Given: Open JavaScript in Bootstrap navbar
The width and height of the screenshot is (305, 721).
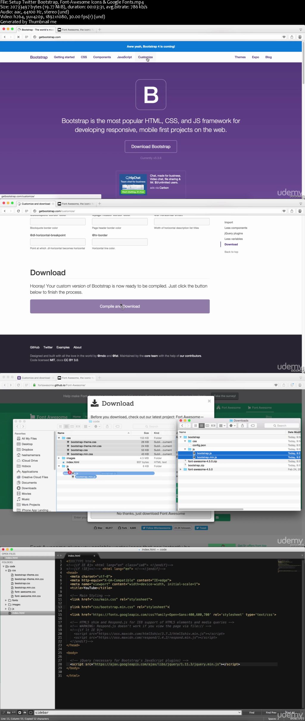Looking at the screenshot, I should coord(125,57).
